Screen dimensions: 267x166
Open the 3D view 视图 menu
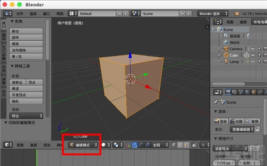(x=20, y=145)
